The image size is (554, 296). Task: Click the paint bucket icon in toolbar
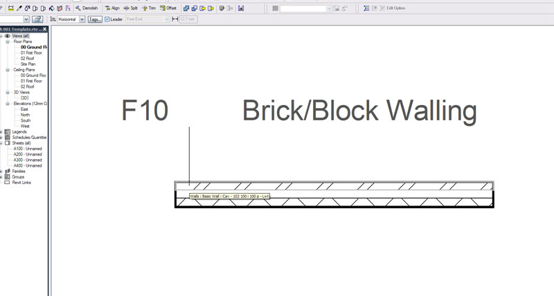(x=51, y=8)
